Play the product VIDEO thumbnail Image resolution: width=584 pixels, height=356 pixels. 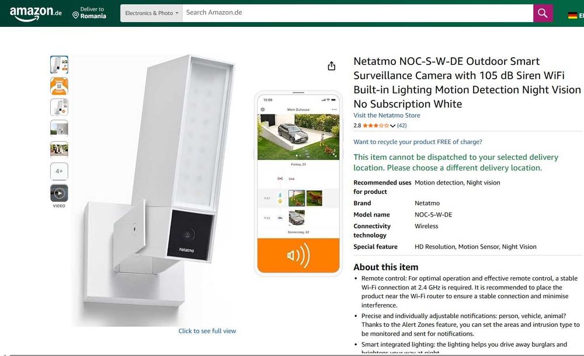coord(59,193)
